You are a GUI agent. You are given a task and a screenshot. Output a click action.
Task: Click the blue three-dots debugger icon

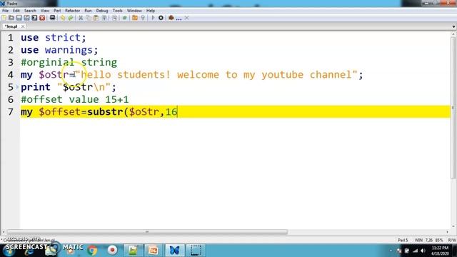click(x=179, y=19)
